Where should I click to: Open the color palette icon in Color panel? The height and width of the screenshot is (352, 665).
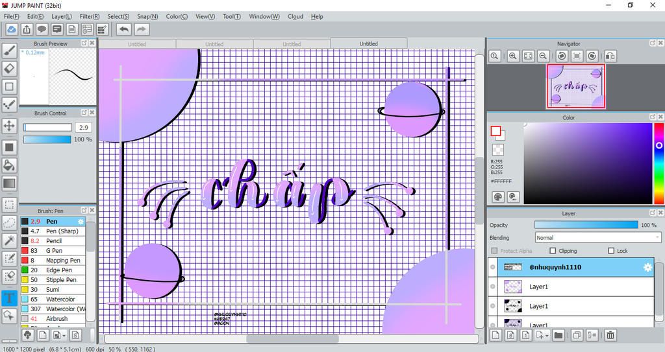pyautogui.click(x=498, y=197)
